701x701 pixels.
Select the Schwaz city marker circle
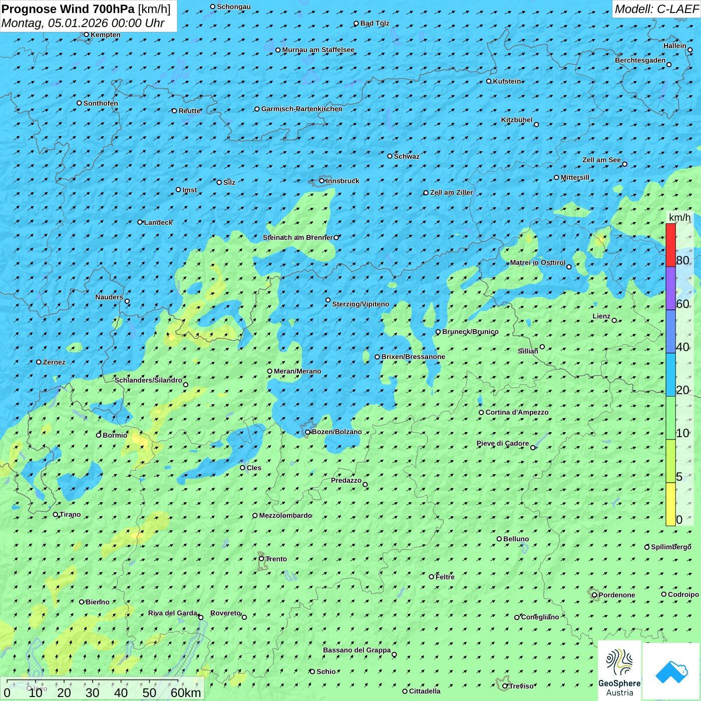(x=390, y=156)
